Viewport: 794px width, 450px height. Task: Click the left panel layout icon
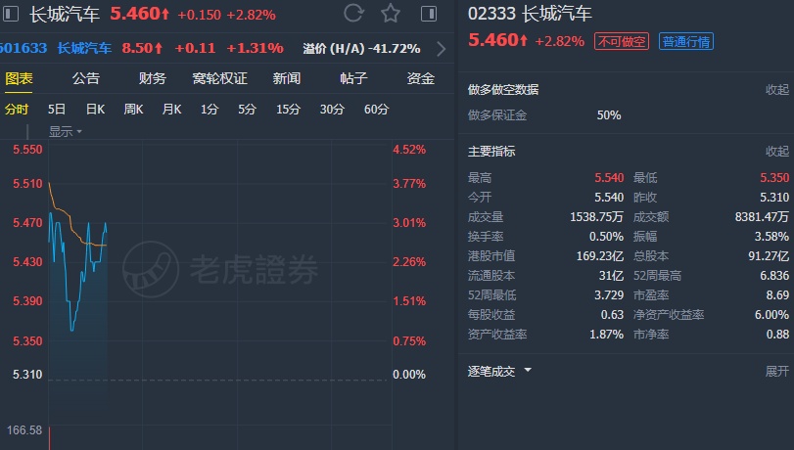(12, 14)
